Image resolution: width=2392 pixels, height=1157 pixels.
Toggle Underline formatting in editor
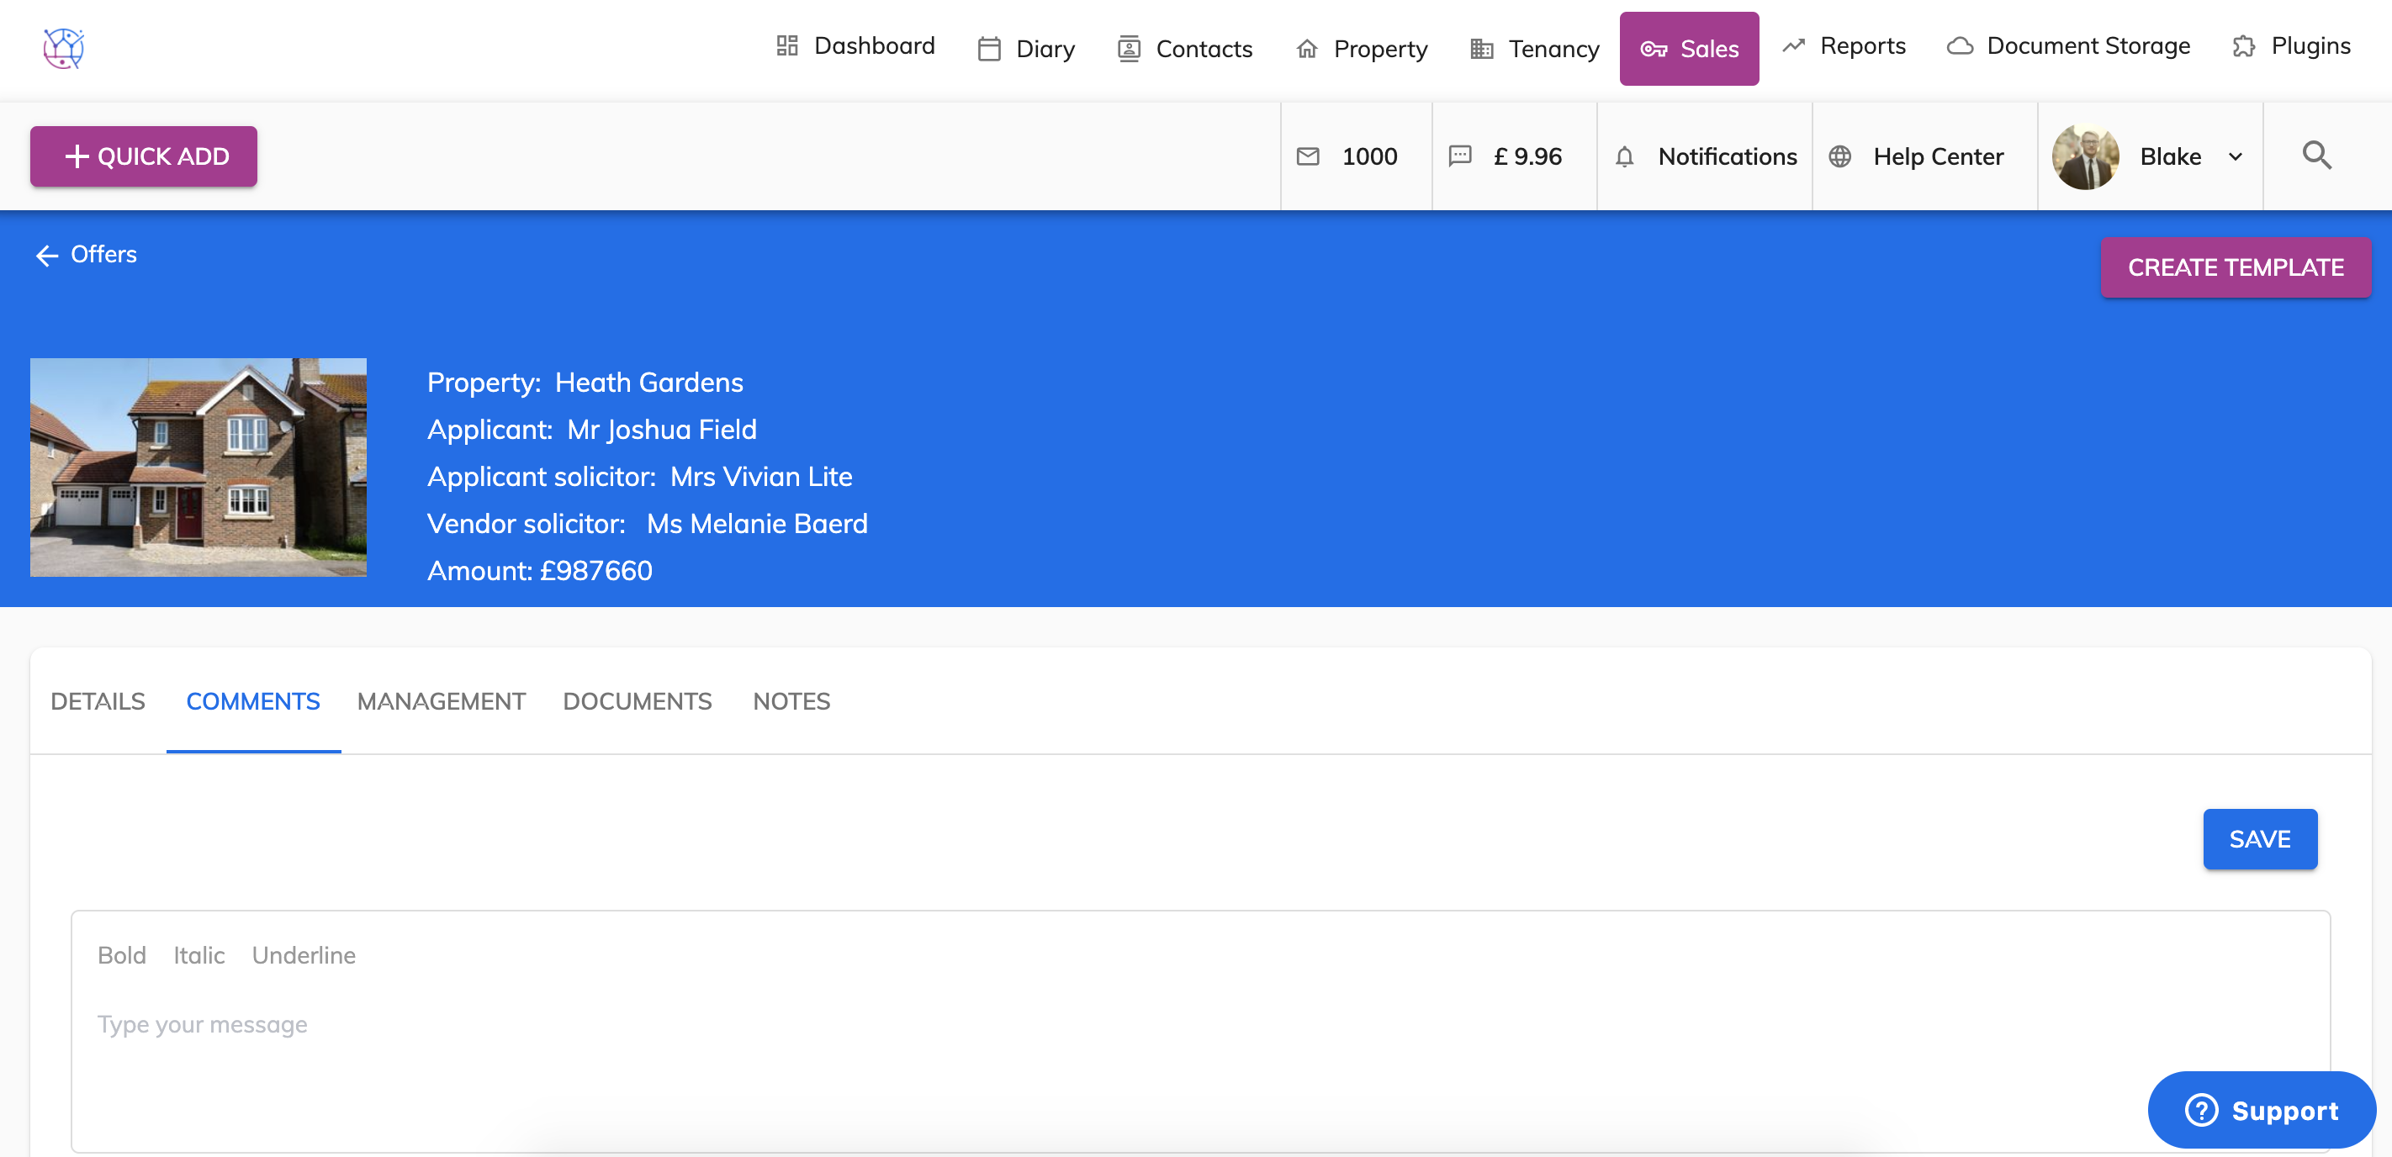point(304,954)
